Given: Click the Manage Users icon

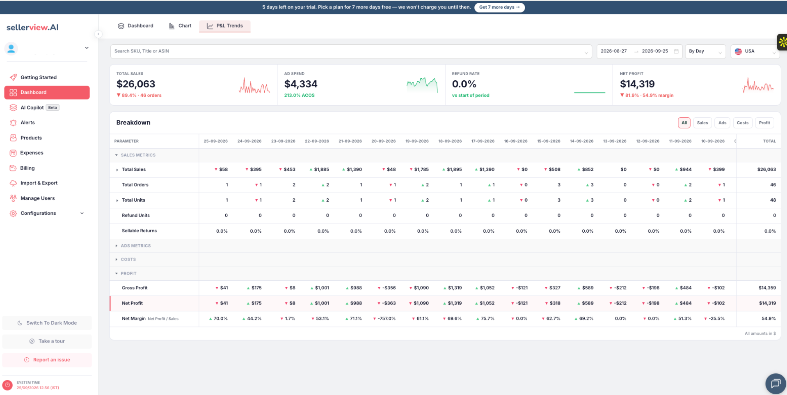Looking at the screenshot, I should [x=13, y=198].
